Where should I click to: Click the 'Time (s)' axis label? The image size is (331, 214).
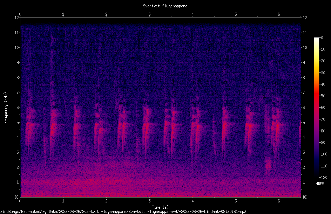click(160, 207)
